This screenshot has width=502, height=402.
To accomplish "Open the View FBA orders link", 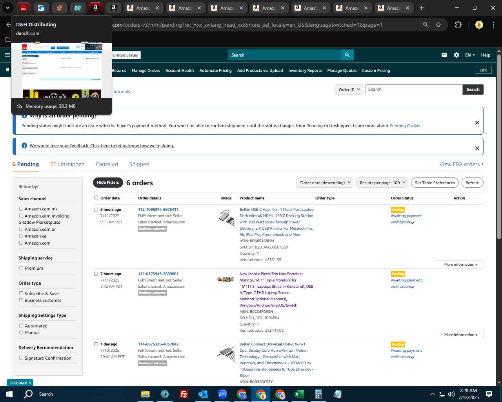I will pos(461,164).
